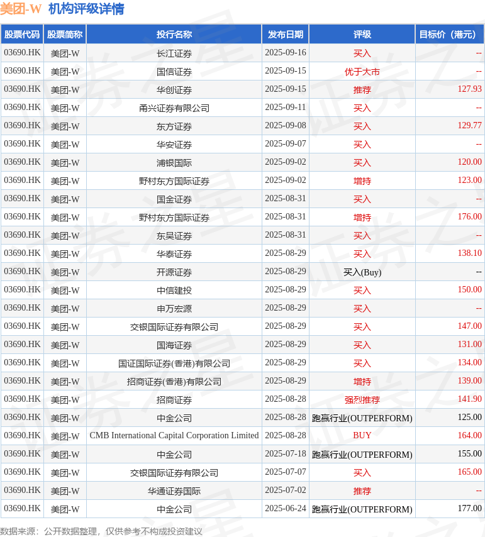Select the 华安证券 cell

(x=174, y=144)
